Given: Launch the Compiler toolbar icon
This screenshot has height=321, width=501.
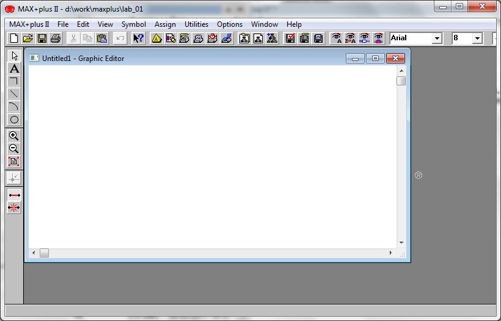Looking at the screenshot, I should click(185, 38).
